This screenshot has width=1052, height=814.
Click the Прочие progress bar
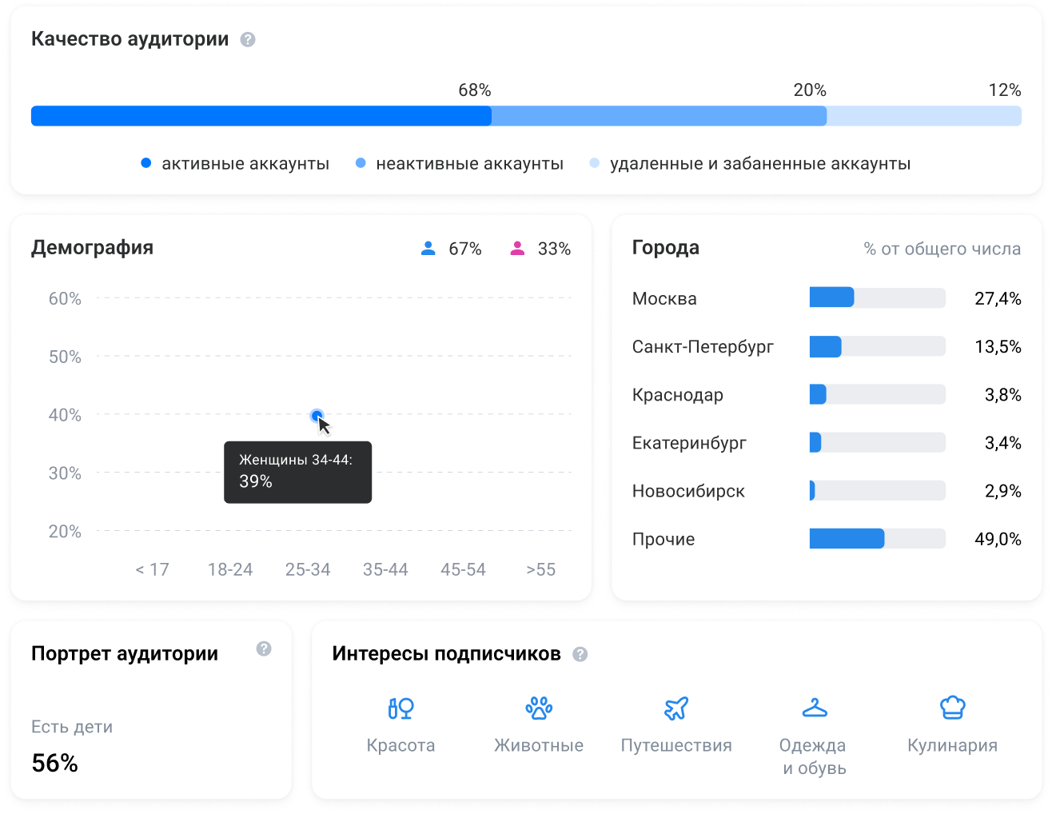point(878,538)
